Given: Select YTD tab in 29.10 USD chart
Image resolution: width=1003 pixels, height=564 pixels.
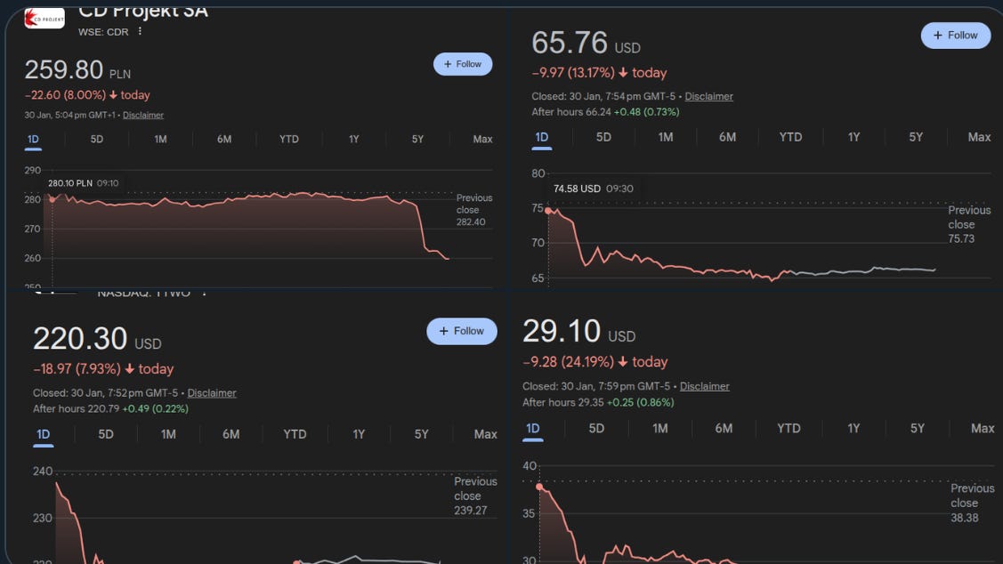Looking at the screenshot, I should 789,429.
